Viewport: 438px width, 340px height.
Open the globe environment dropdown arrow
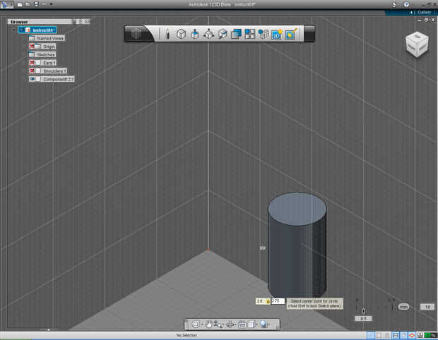tap(269, 324)
